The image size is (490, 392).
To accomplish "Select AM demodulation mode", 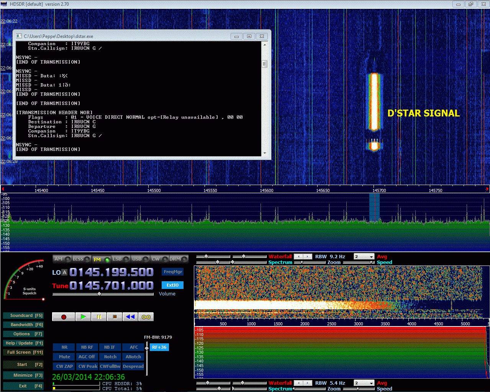I will pos(62,259).
